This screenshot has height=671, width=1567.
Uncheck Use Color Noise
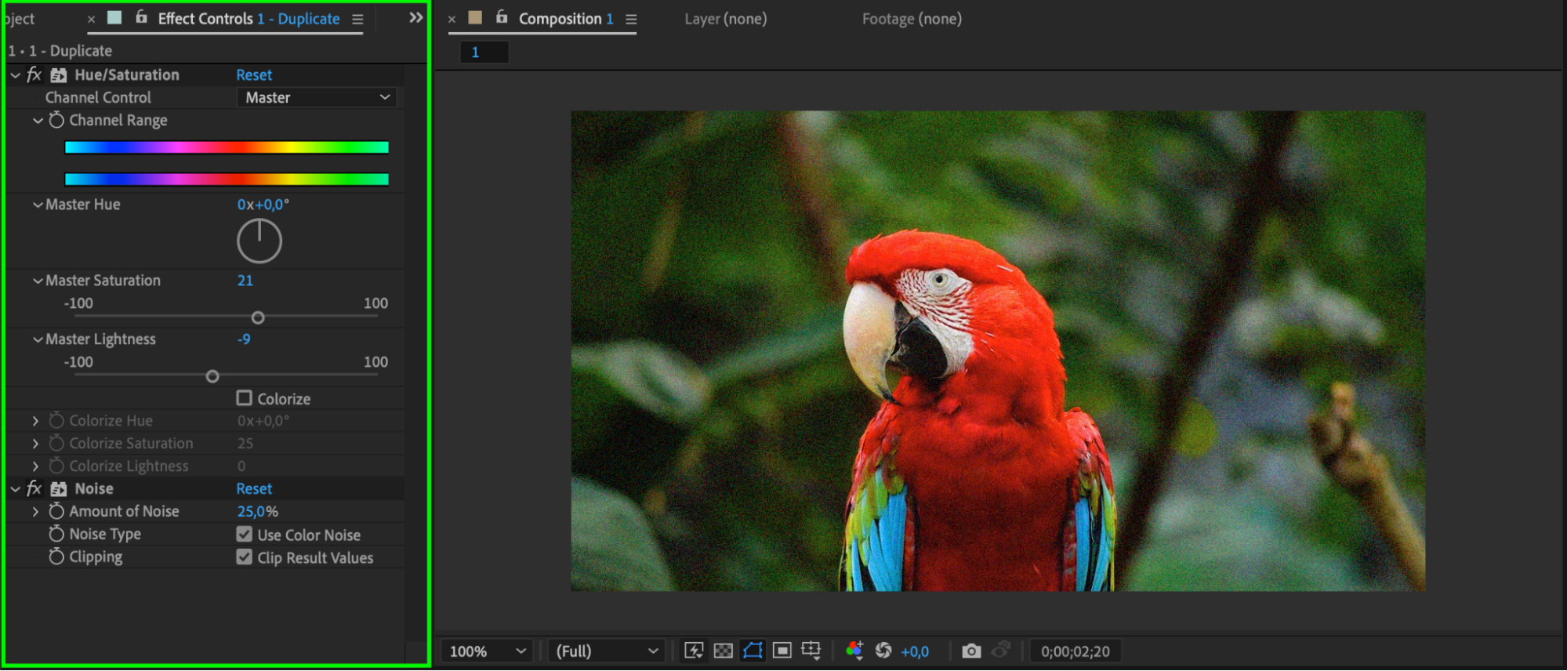point(245,535)
